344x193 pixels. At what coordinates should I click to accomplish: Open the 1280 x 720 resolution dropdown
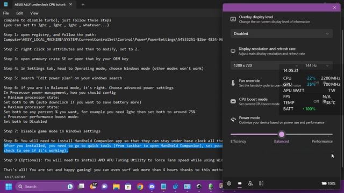[266, 65]
